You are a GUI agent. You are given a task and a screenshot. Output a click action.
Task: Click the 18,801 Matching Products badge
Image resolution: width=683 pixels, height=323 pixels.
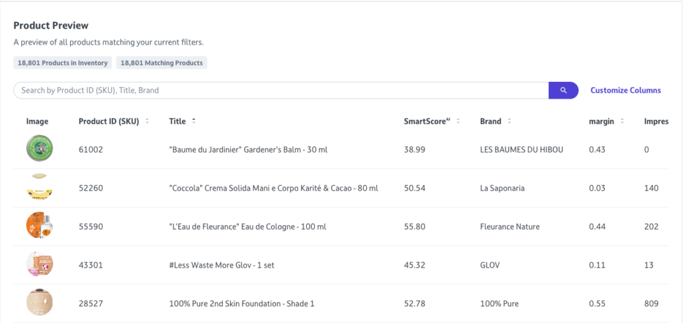tap(162, 63)
